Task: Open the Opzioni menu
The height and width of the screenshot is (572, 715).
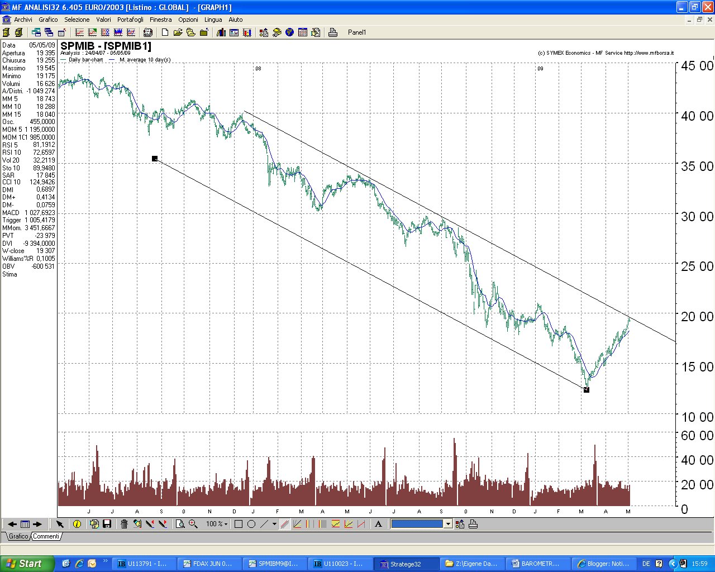Action: tap(188, 20)
